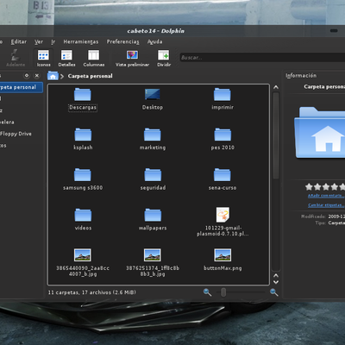Expand breadcrumb arrow before Carpeta personal

(x=62, y=76)
